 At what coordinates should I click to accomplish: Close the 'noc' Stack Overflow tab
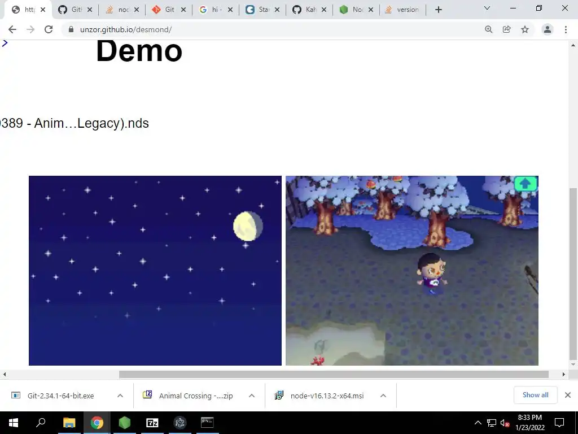click(137, 10)
